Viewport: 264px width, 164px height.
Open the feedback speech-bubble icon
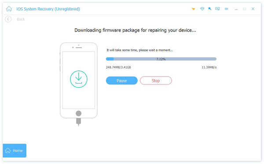(217, 9)
